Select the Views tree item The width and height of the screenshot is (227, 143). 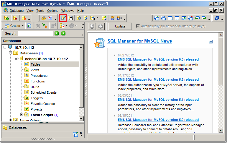coord(35,70)
